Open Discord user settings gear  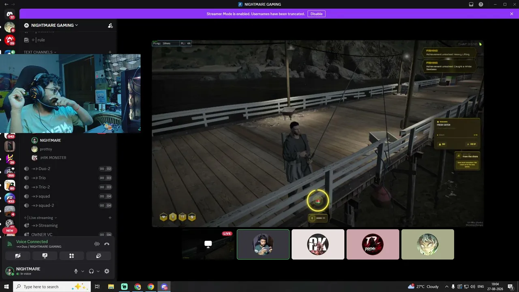click(107, 271)
